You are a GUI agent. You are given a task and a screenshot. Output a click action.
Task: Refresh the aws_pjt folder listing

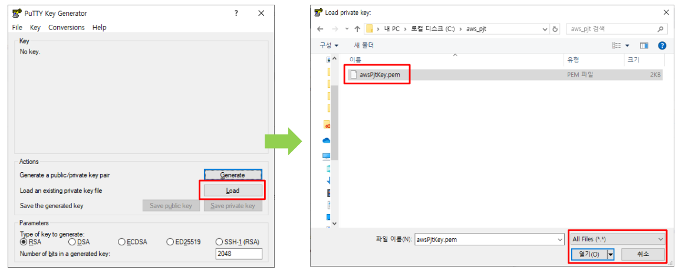(555, 29)
